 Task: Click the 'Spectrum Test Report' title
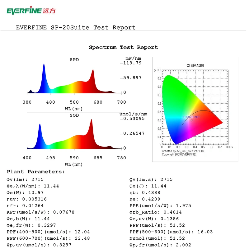click(x=123, y=47)
